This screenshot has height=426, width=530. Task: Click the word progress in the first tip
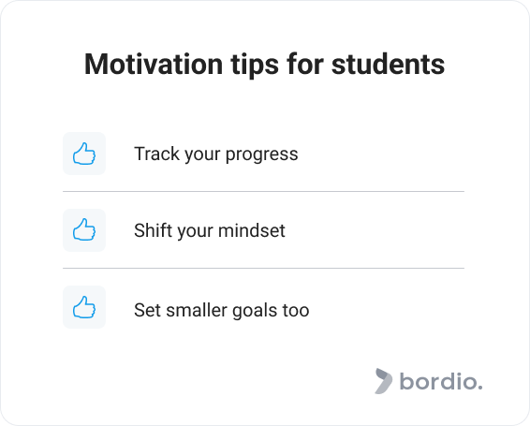(x=261, y=155)
